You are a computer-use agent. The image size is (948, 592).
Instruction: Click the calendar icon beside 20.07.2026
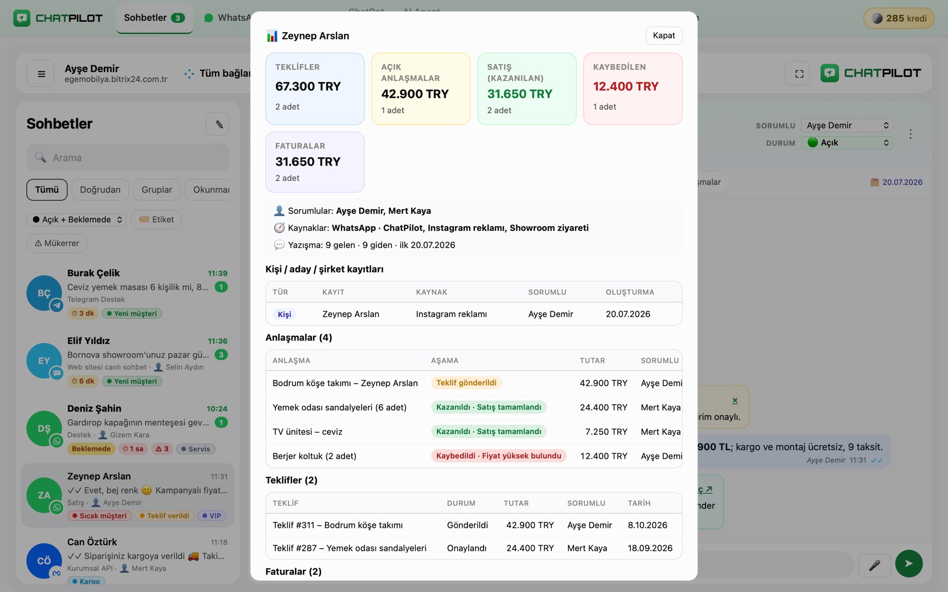874,182
